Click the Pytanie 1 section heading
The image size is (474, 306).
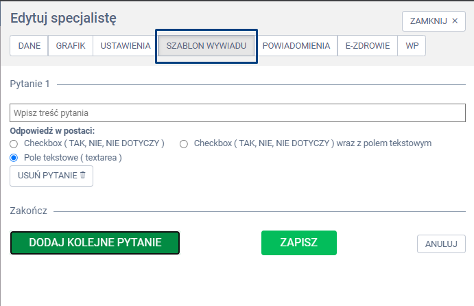point(30,84)
